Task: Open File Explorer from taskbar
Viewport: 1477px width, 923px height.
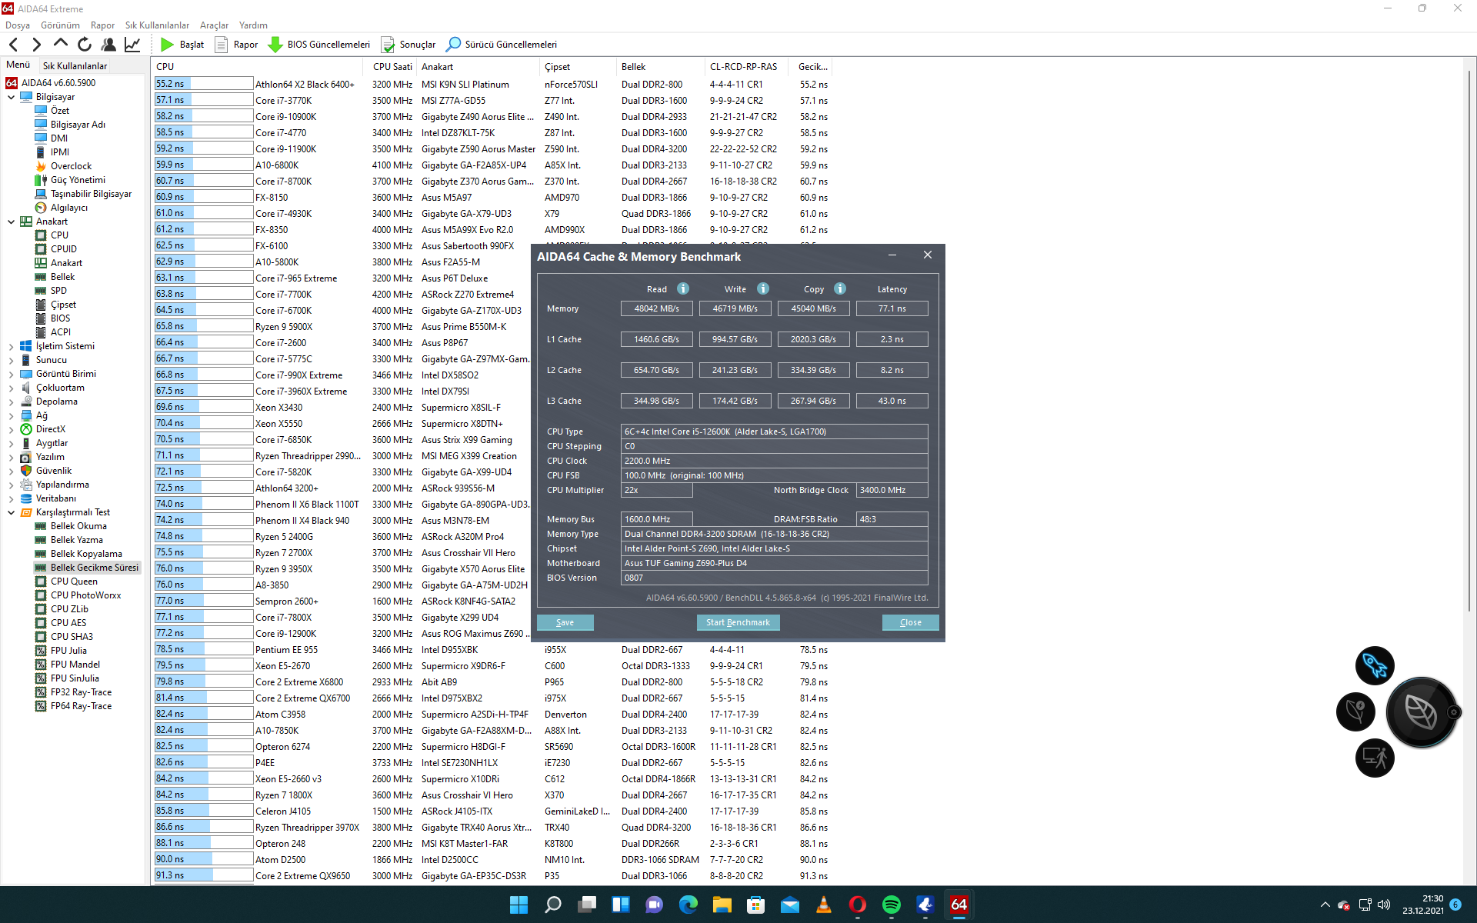Action: pyautogui.click(x=722, y=905)
